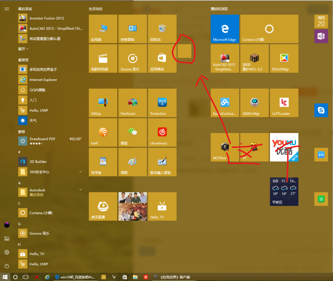The width and height of the screenshot is (333, 281).
Task: Click the 播放和浏览 tile group header
Action: click(x=219, y=9)
